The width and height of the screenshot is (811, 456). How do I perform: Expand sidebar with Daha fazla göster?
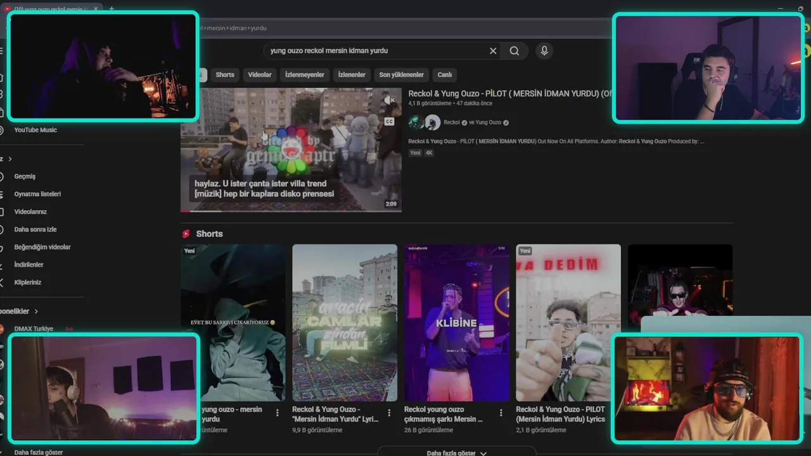38,452
